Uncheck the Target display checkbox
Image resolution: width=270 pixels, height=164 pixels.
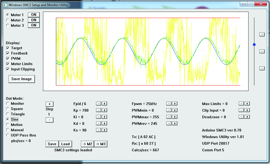click(8, 48)
